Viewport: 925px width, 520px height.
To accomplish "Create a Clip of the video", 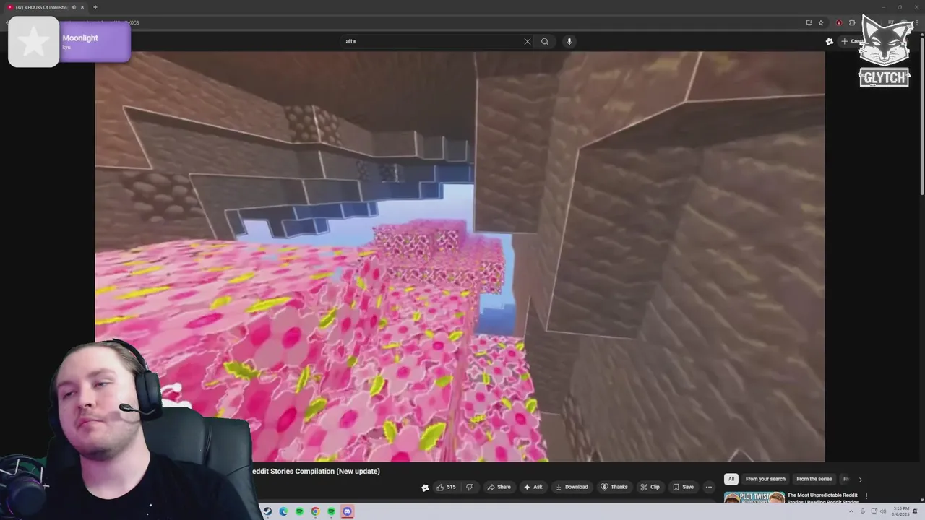I will click(650, 487).
